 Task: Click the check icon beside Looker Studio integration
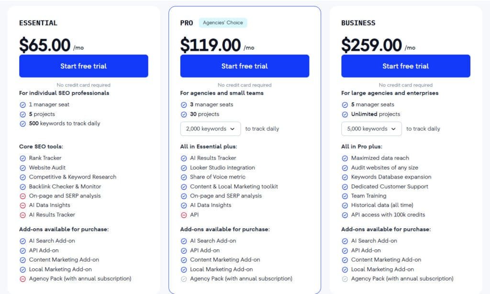[184, 168]
